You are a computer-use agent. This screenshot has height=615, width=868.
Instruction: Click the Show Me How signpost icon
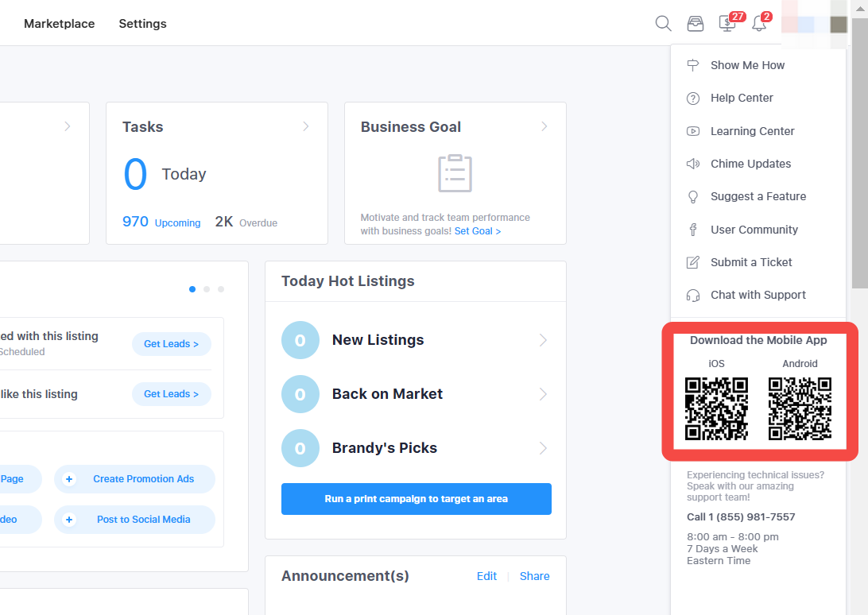click(693, 65)
